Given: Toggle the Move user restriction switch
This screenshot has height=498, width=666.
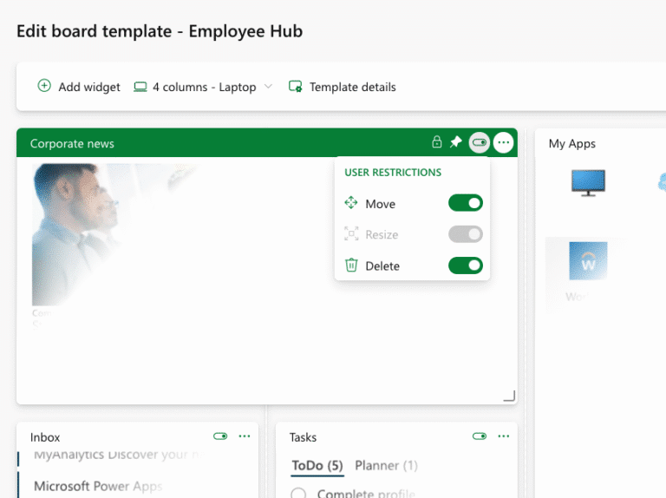Looking at the screenshot, I should (x=465, y=203).
